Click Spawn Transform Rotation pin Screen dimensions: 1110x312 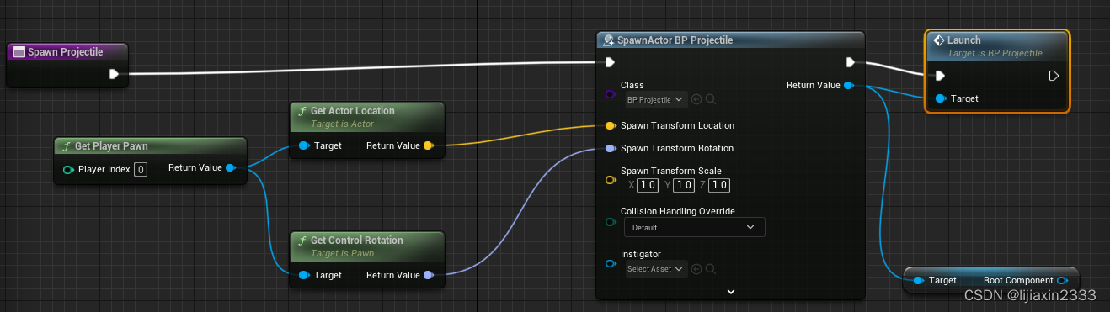point(611,148)
